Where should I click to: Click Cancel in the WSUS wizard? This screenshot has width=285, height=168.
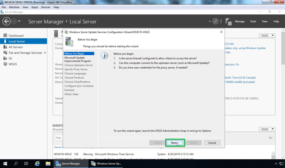(212, 143)
